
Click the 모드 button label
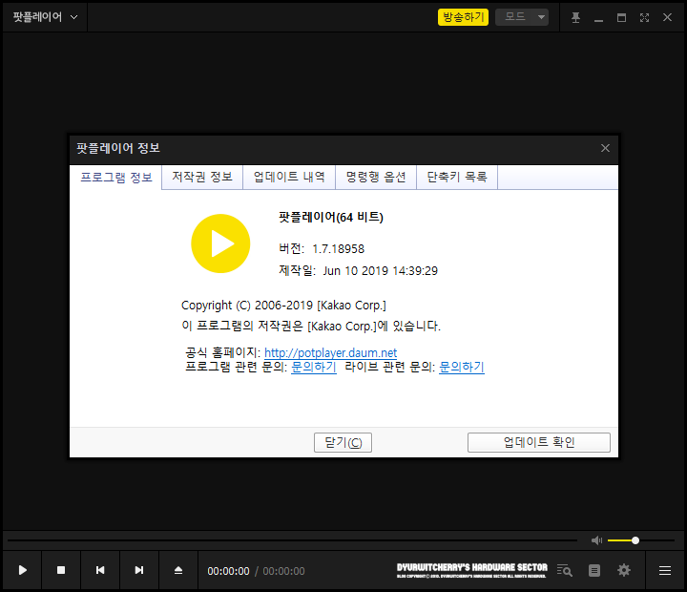tap(515, 17)
